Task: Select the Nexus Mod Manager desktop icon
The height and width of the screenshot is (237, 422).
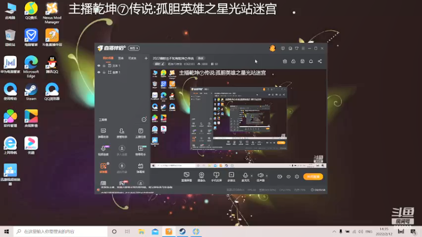Action: click(52, 13)
